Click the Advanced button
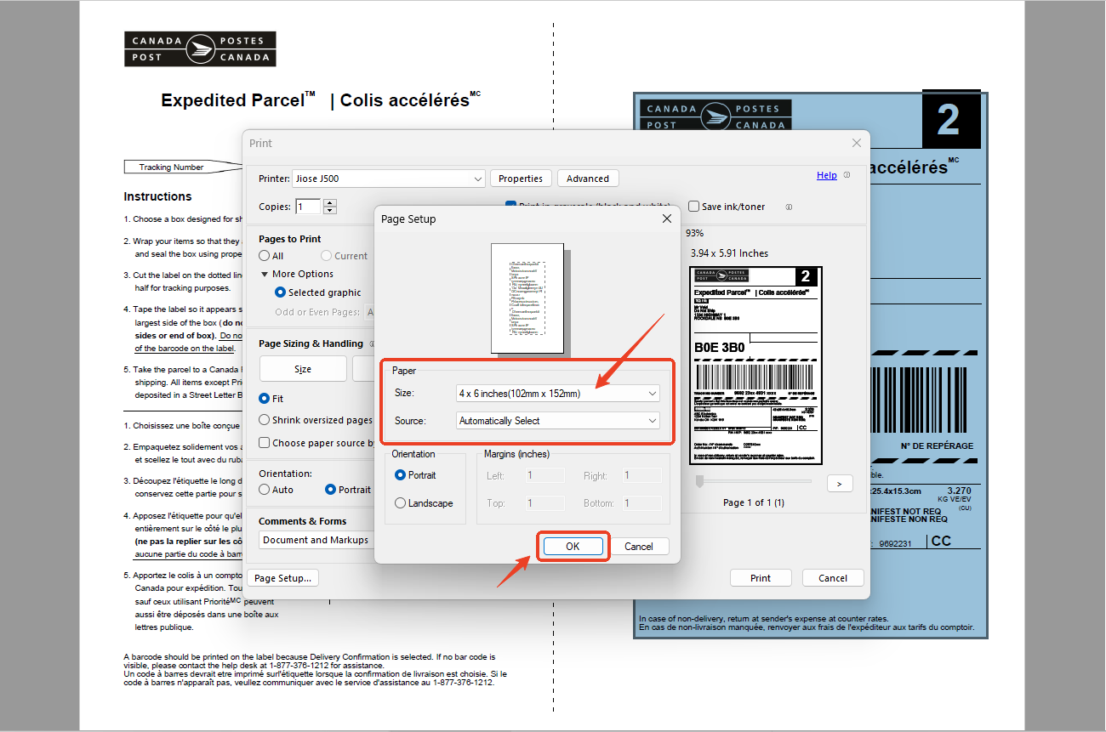 (588, 179)
